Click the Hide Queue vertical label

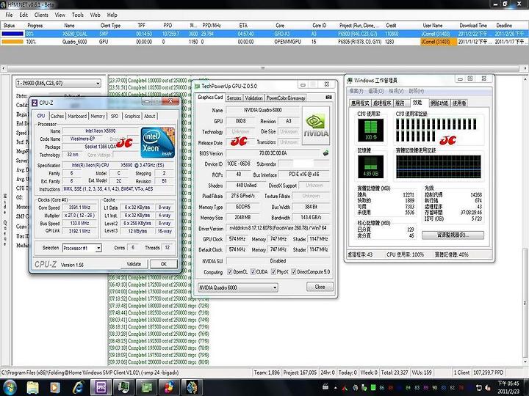5,220
